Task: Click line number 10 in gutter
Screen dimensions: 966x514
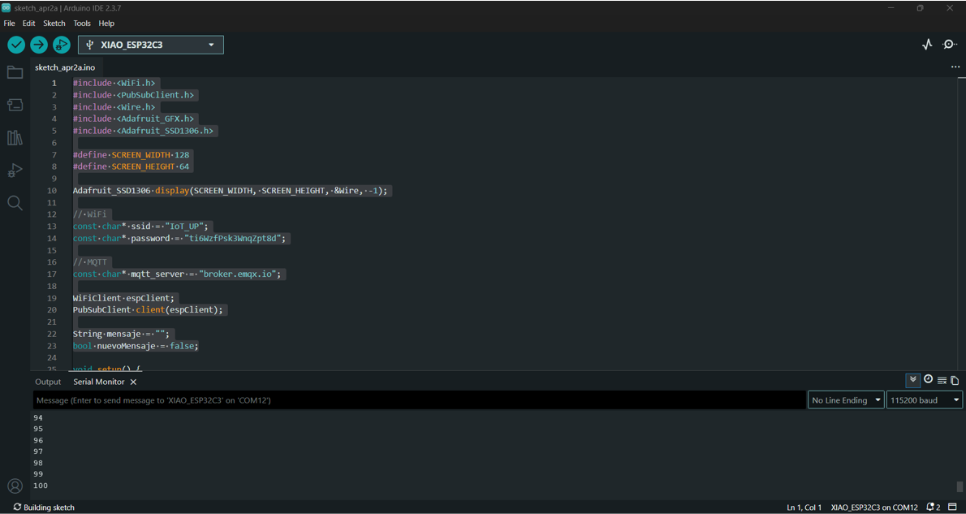Action: pyautogui.click(x=52, y=191)
